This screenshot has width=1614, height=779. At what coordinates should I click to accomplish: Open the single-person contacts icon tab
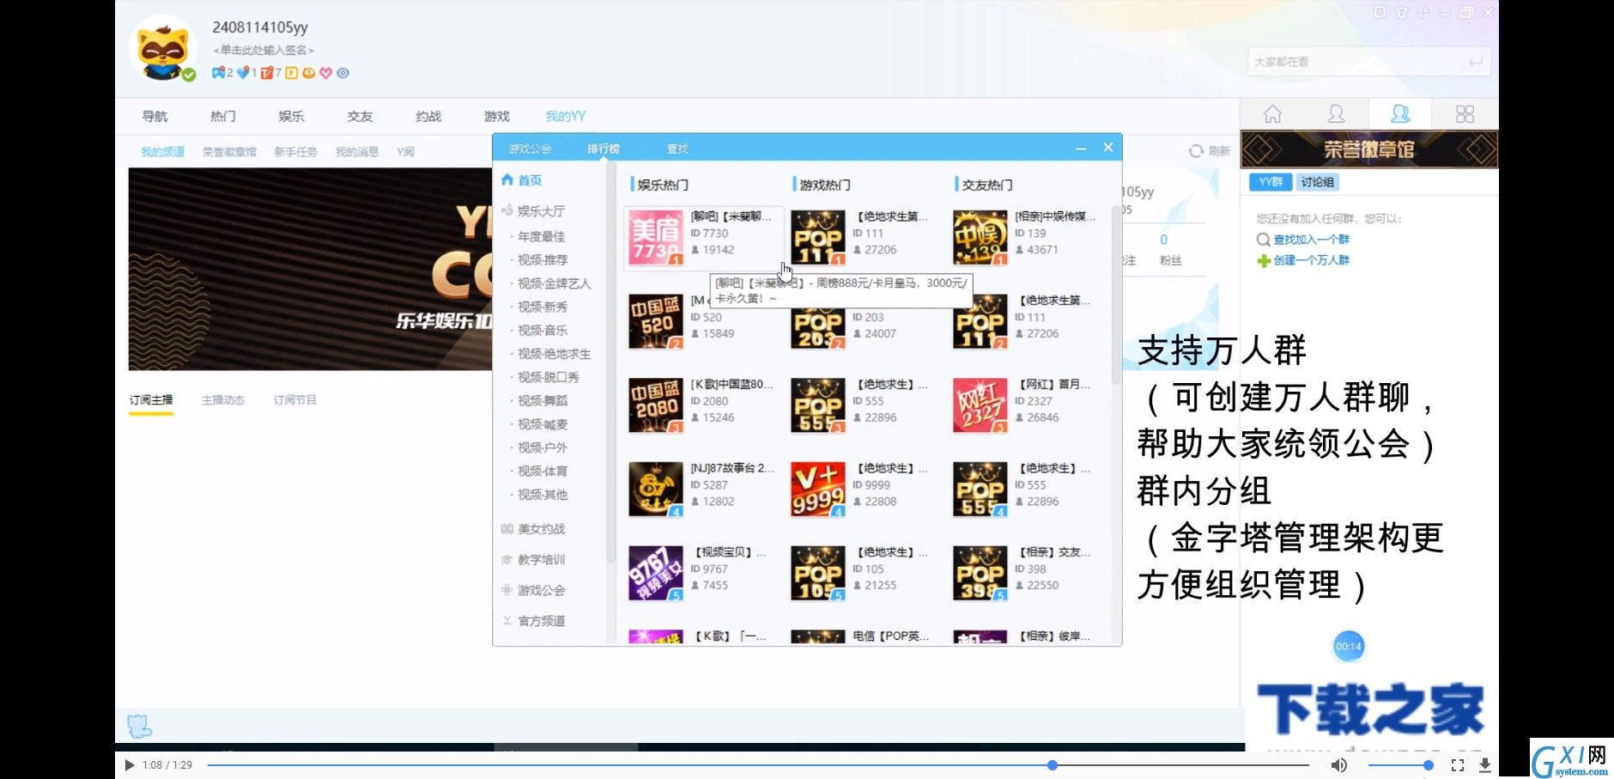pyautogui.click(x=1336, y=114)
